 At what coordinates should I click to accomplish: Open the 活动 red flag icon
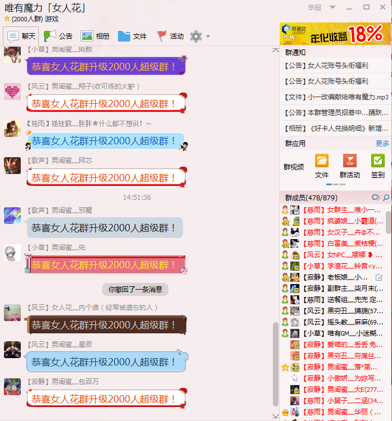[162, 36]
